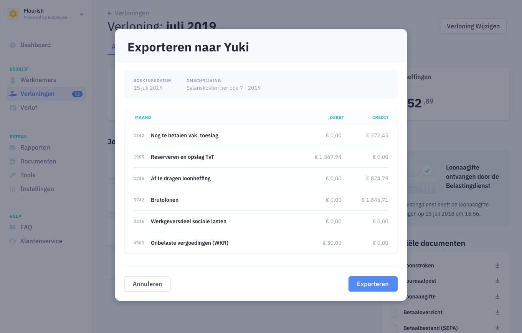The image size is (522, 333).
Task: Open Werknemers page
Action: click(x=38, y=80)
